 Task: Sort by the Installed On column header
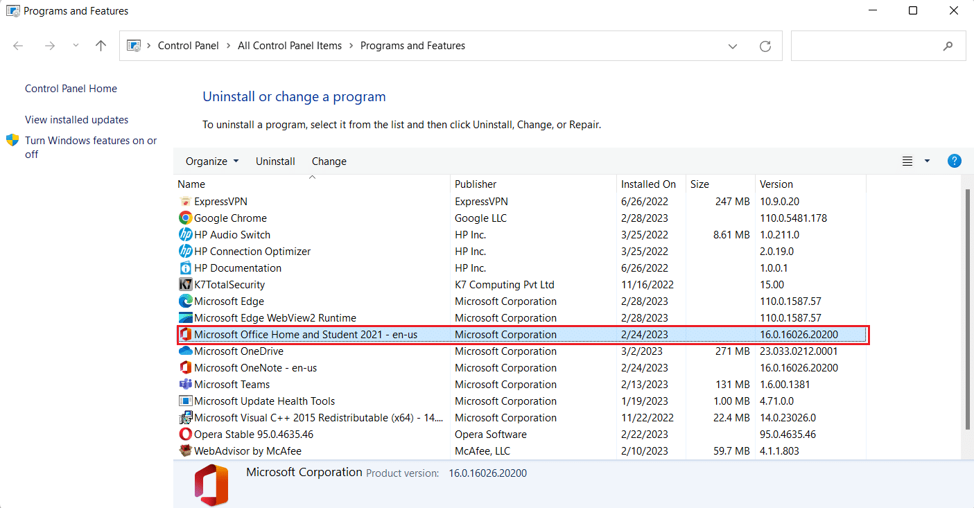click(x=651, y=184)
